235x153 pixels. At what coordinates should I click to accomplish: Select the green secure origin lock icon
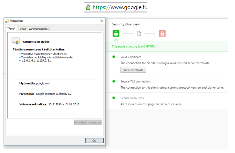pyautogui.click(x=116, y=33)
